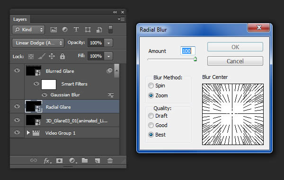
Task: Select the Blurred Glare layer thumbnail
Action: [34, 70]
